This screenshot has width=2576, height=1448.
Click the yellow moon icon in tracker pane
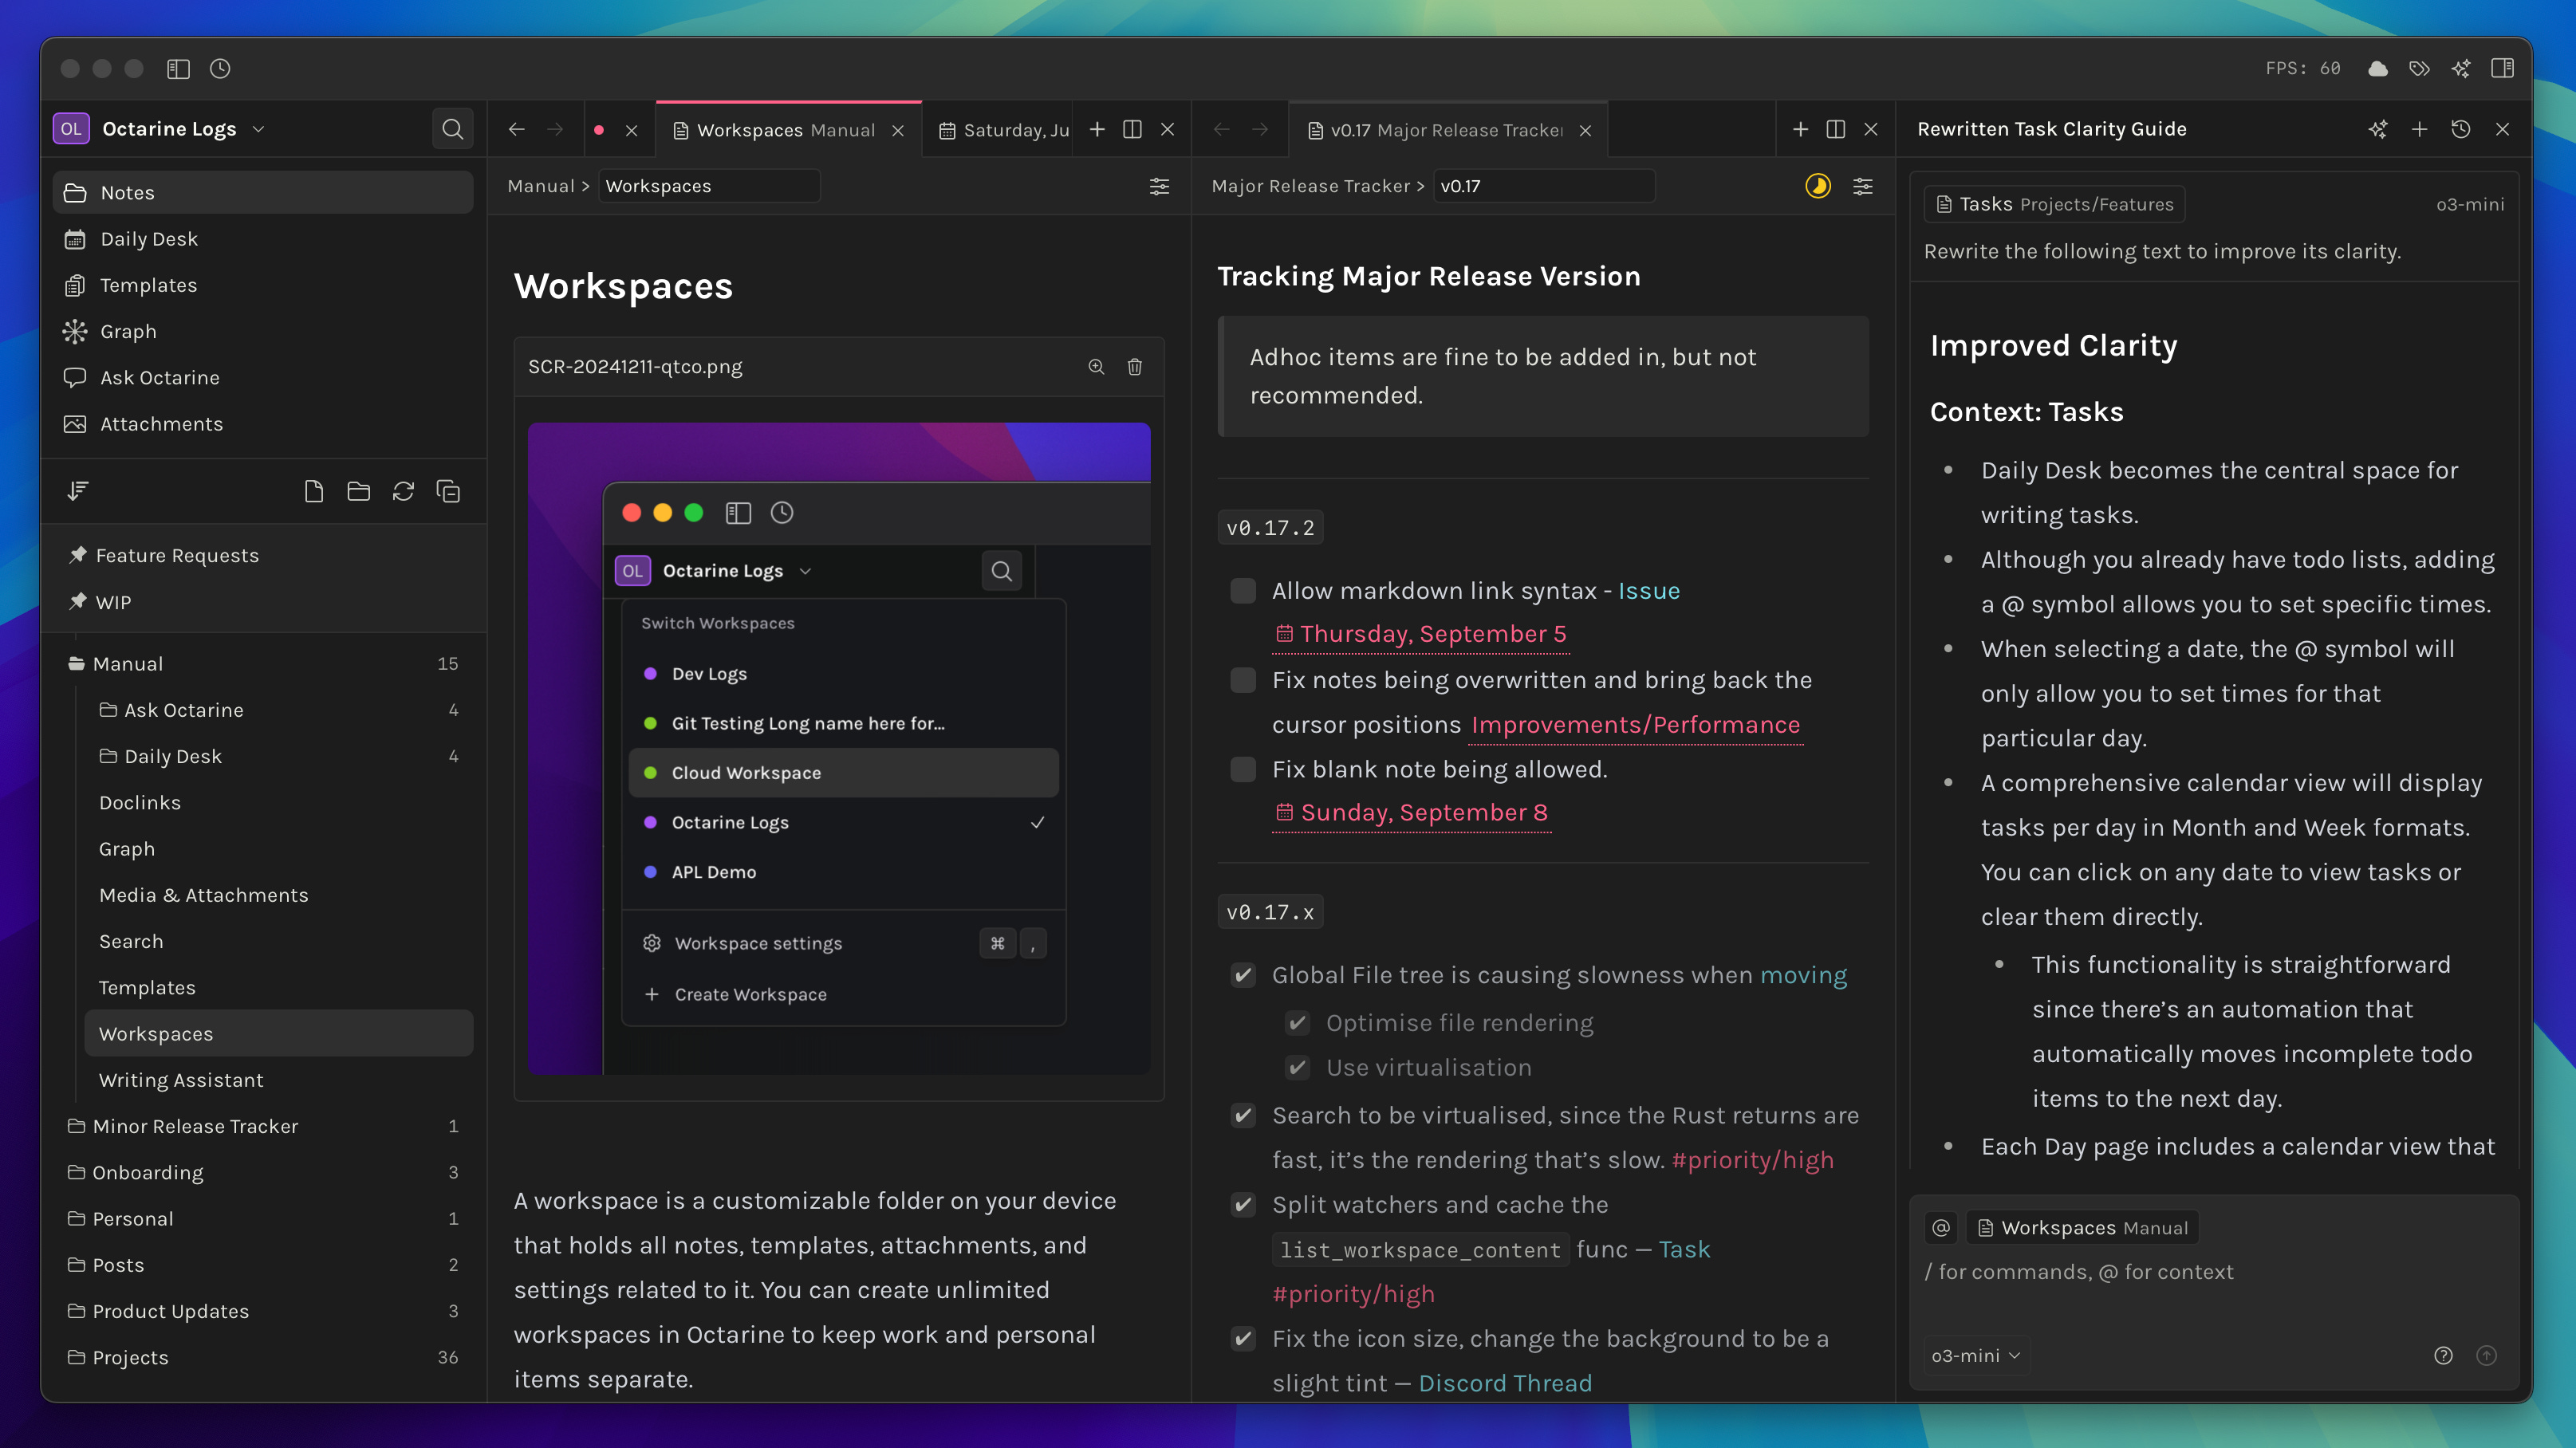pos(1817,186)
